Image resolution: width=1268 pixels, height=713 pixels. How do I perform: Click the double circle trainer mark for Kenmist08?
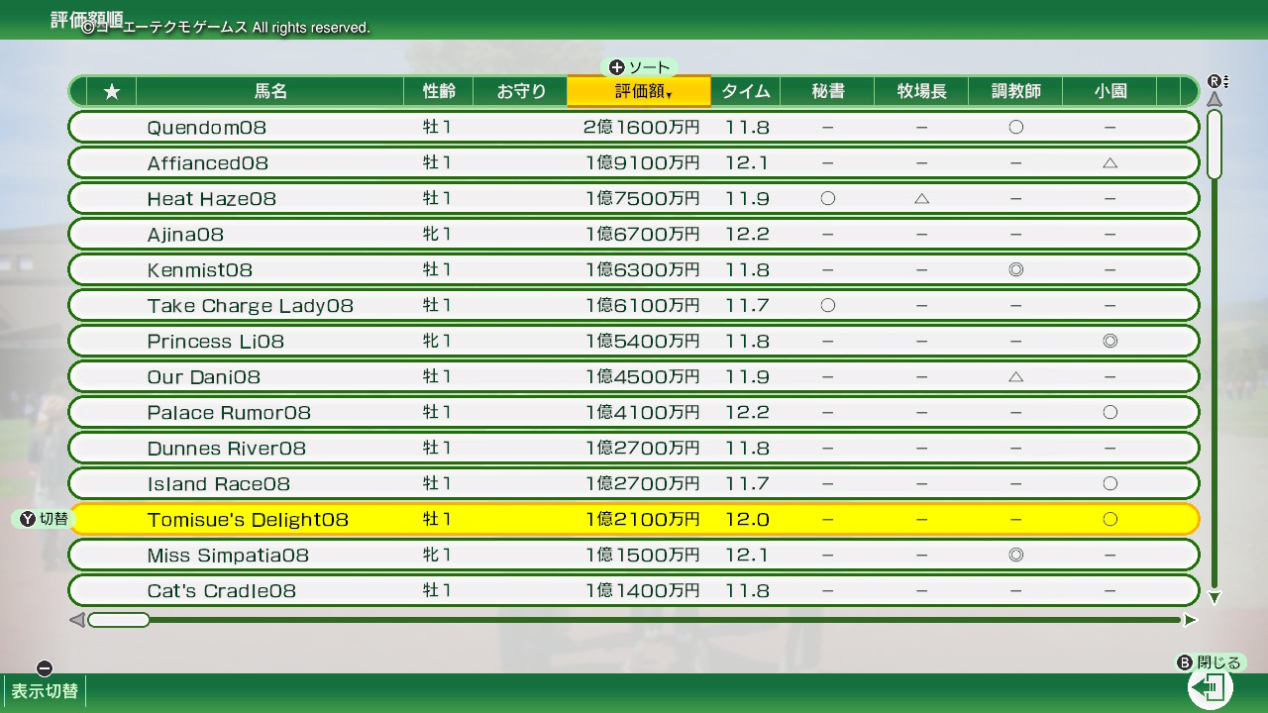point(1015,270)
